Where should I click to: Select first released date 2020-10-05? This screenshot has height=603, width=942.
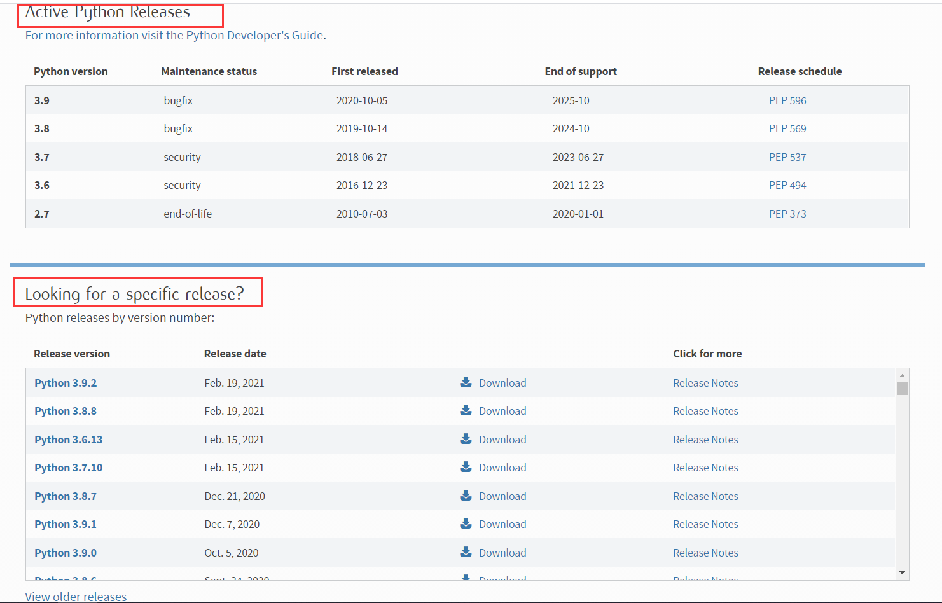coord(362,100)
